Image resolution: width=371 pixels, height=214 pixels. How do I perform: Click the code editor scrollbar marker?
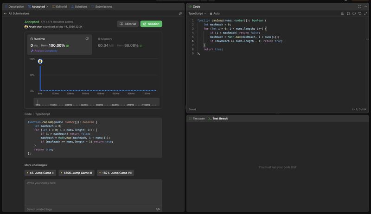367,39
